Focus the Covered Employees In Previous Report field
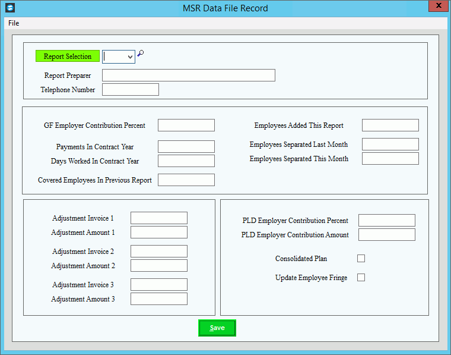 click(186, 180)
